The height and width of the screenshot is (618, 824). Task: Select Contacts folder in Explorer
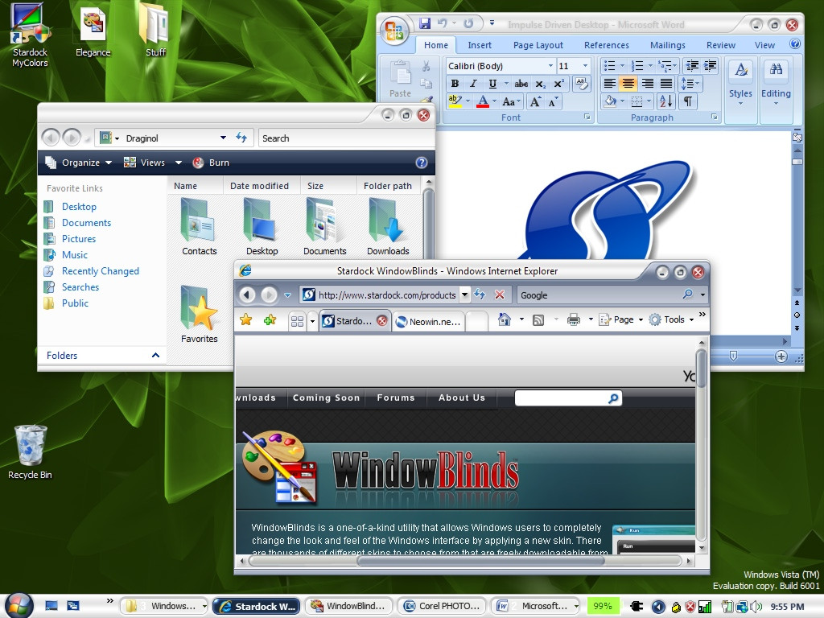click(200, 227)
